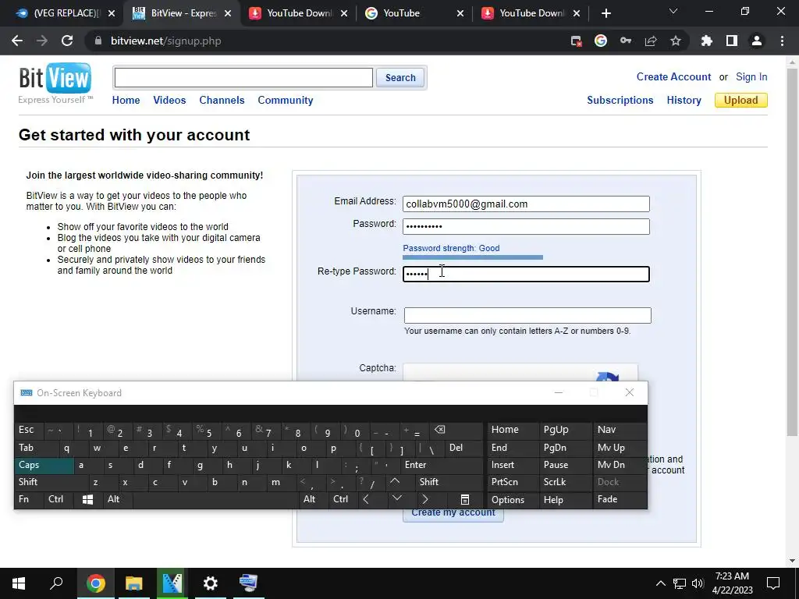
Task: Toggle the right Shift key on On-Screen Keyboard
Action: coord(449,482)
